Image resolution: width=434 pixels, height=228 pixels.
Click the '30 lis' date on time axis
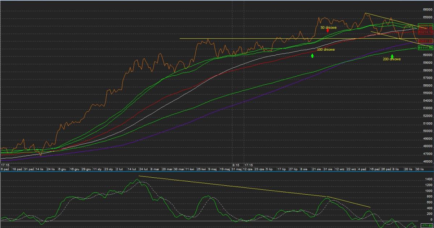coord(418,169)
